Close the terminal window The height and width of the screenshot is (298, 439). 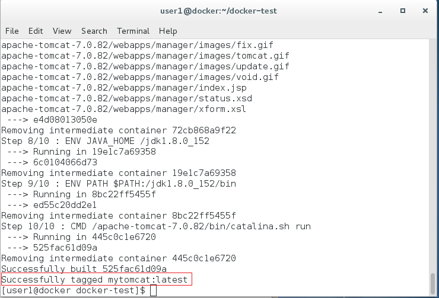click(425, 11)
